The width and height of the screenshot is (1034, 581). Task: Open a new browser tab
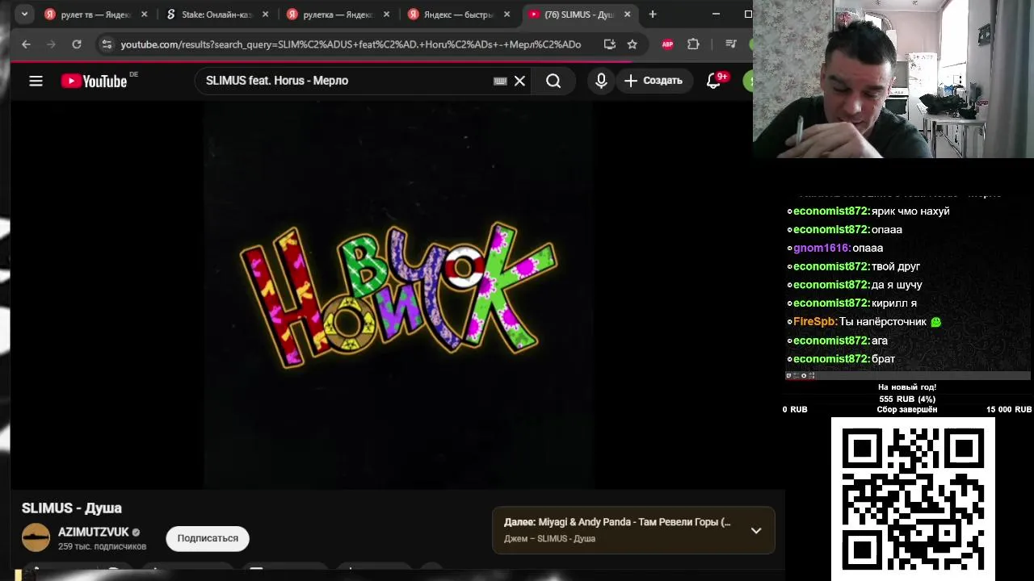(653, 15)
